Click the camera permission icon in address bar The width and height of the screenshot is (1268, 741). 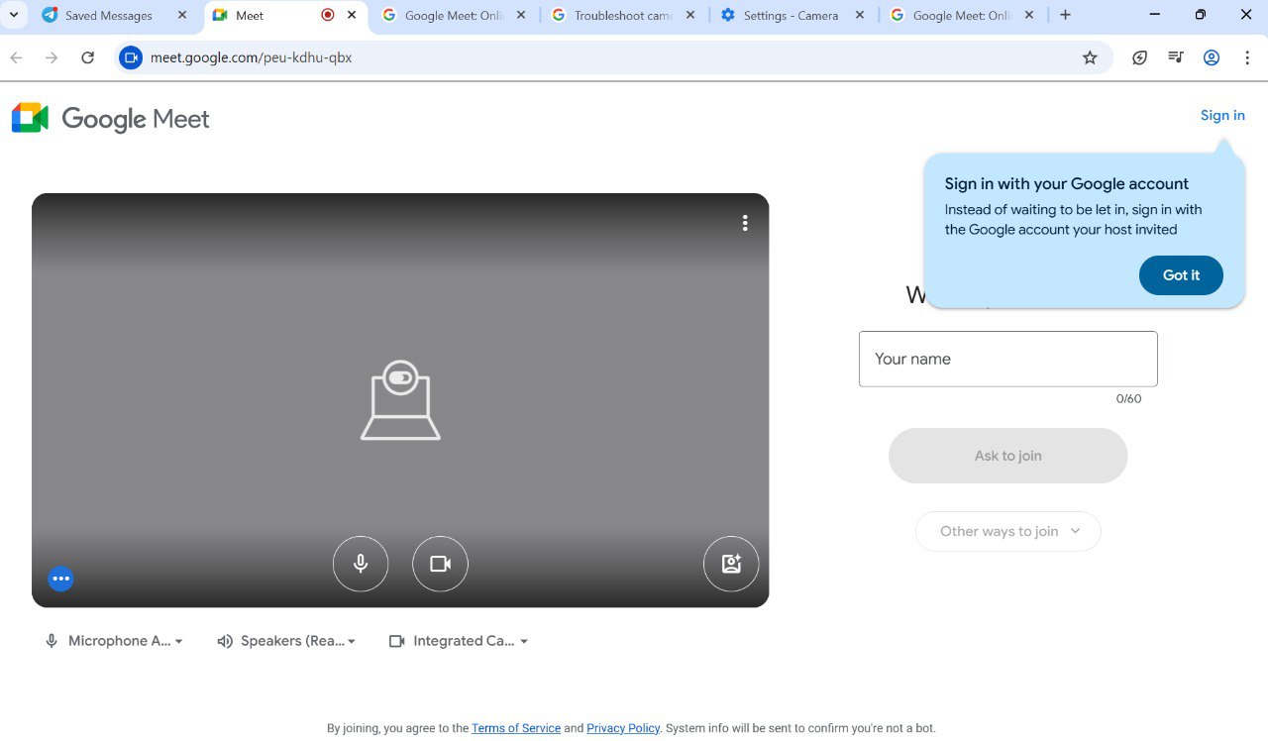pyautogui.click(x=131, y=57)
